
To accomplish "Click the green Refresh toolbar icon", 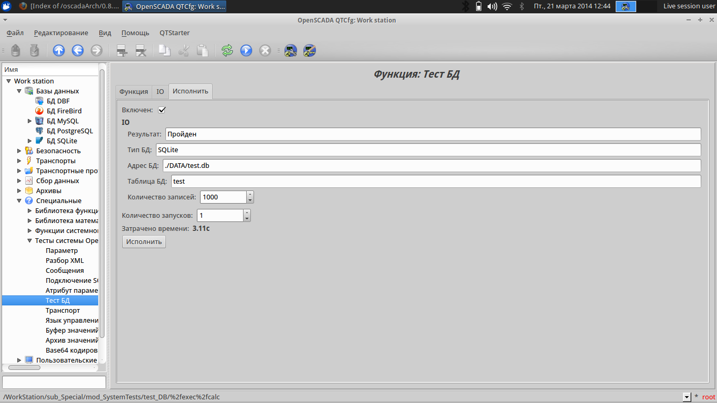I will pyautogui.click(x=227, y=50).
